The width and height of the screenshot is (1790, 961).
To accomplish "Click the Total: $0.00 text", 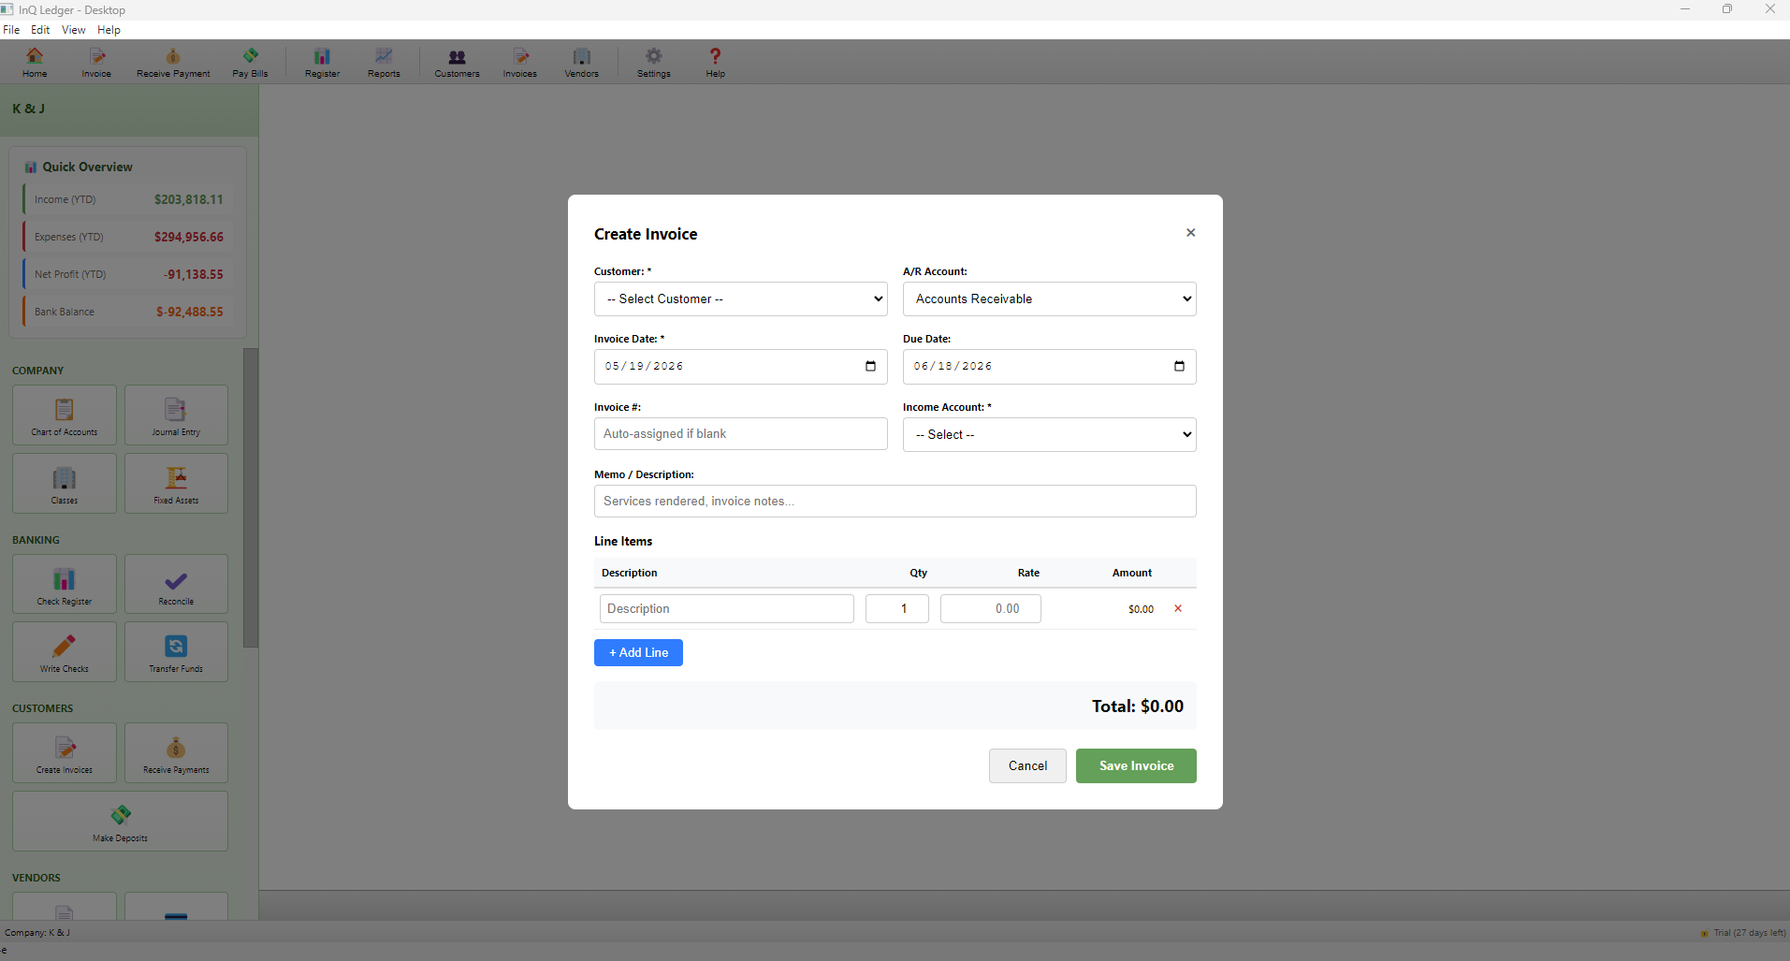I will (1137, 706).
